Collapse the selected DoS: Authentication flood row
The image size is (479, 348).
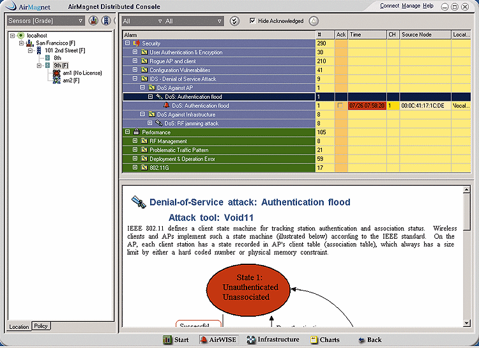pyautogui.click(x=150, y=96)
